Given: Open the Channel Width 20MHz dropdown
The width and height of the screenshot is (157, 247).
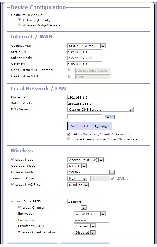Looking at the screenshot, I should click(91, 172).
